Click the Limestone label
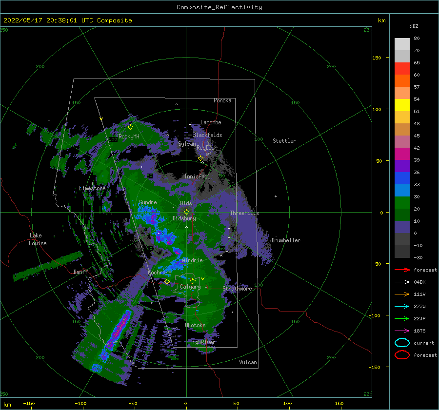The image size is (439, 410). 92,188
